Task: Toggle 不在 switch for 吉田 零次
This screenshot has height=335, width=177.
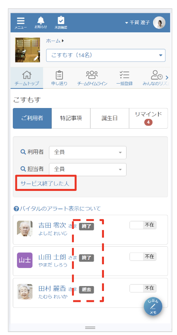Action: tap(143, 225)
